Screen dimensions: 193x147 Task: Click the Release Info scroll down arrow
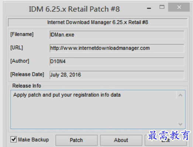click(180, 124)
